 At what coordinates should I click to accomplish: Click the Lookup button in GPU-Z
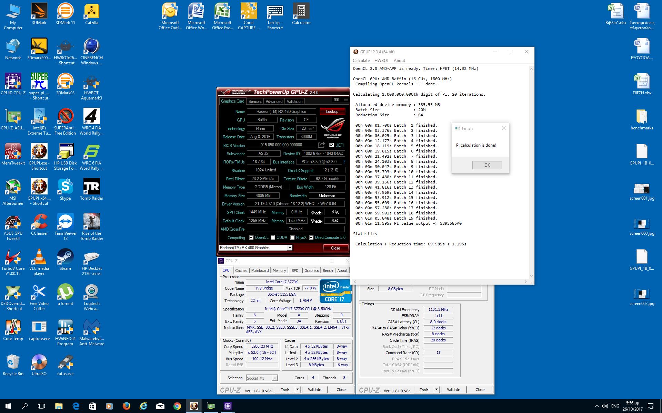click(x=332, y=112)
